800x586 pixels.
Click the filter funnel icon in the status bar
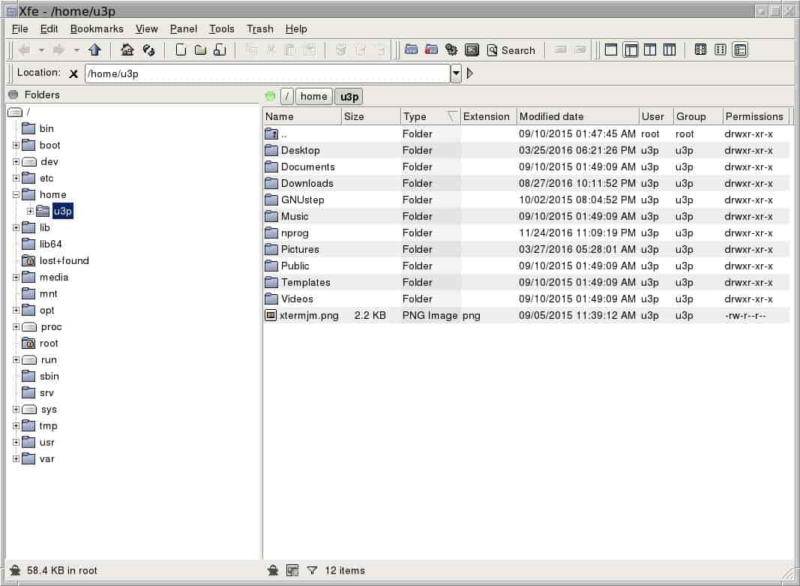[313, 570]
